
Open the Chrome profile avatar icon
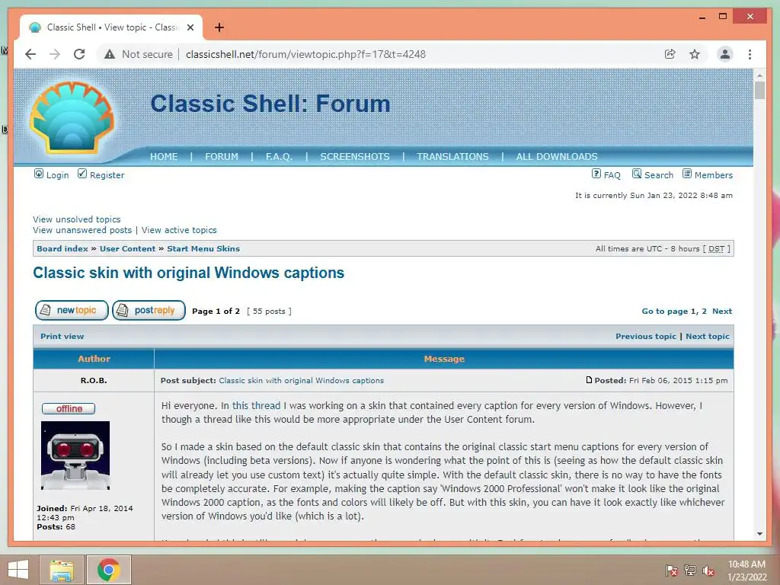(x=725, y=54)
